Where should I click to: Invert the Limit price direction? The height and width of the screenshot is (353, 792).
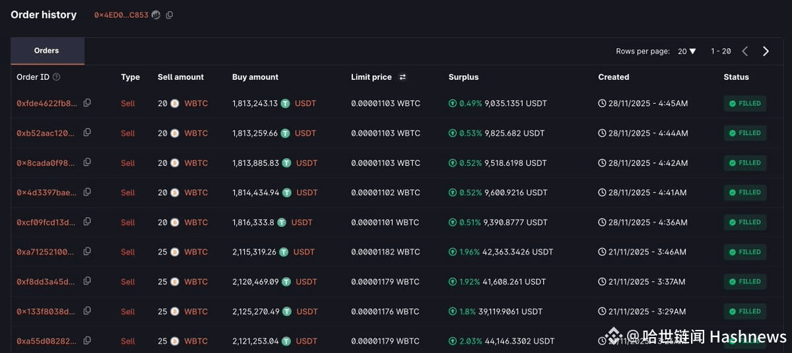coord(403,77)
